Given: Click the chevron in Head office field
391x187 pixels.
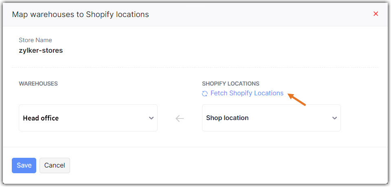Looking at the screenshot, I should (x=151, y=118).
